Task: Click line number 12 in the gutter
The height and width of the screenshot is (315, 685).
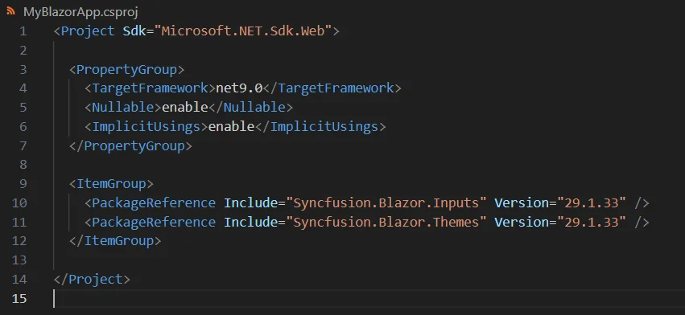Action: pos(19,241)
